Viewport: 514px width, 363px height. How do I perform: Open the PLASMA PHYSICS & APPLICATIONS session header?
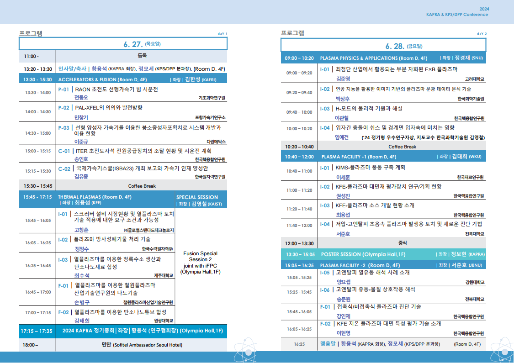point(383,58)
